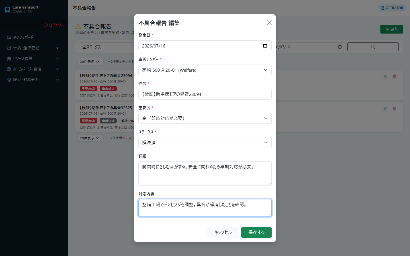410x256 pixels.
Task: Click the 【検証】助手席ドアの異音23094 card title
Action: coord(106,76)
